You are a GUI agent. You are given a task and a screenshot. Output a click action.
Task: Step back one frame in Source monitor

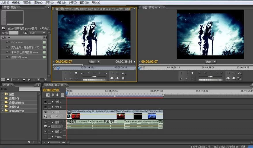(x=89, y=73)
